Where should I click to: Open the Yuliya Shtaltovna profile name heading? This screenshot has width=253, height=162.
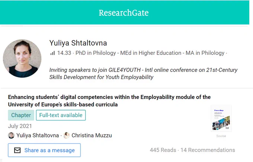(78, 43)
